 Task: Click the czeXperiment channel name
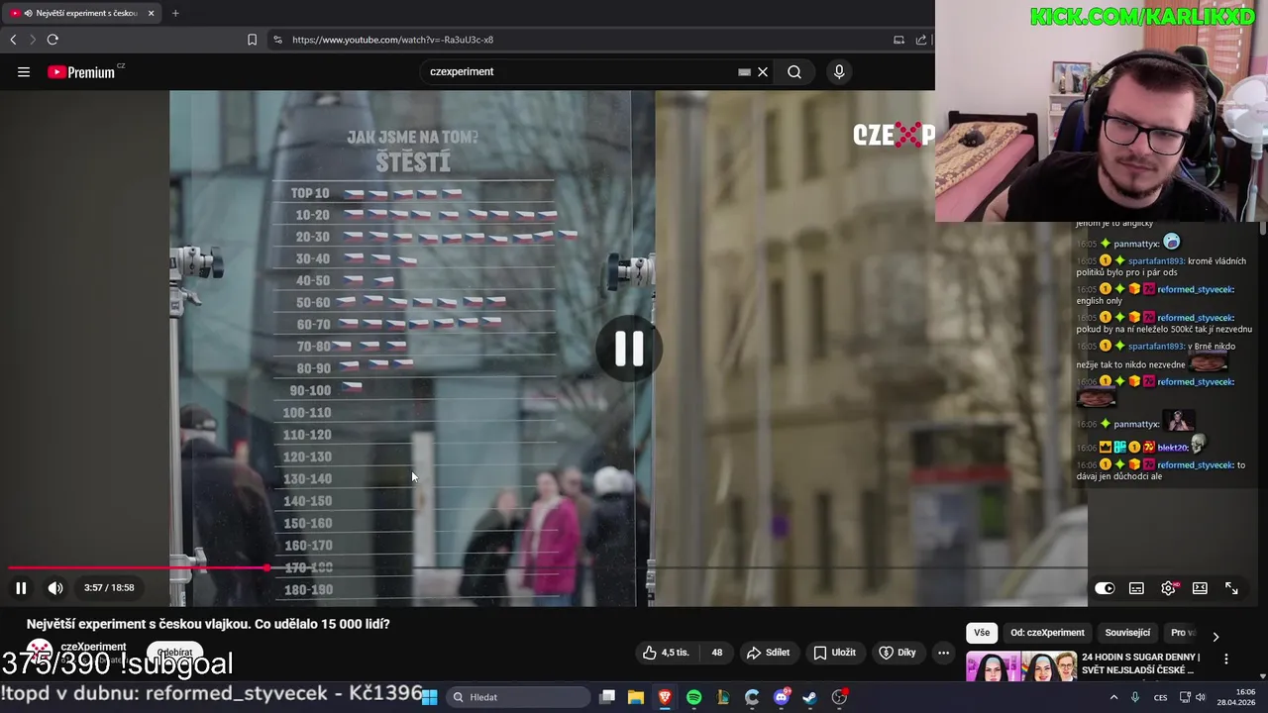point(93,647)
